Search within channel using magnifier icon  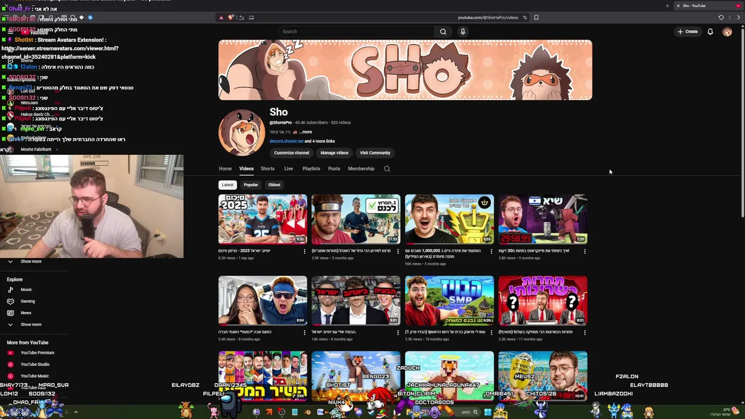[x=386, y=169]
